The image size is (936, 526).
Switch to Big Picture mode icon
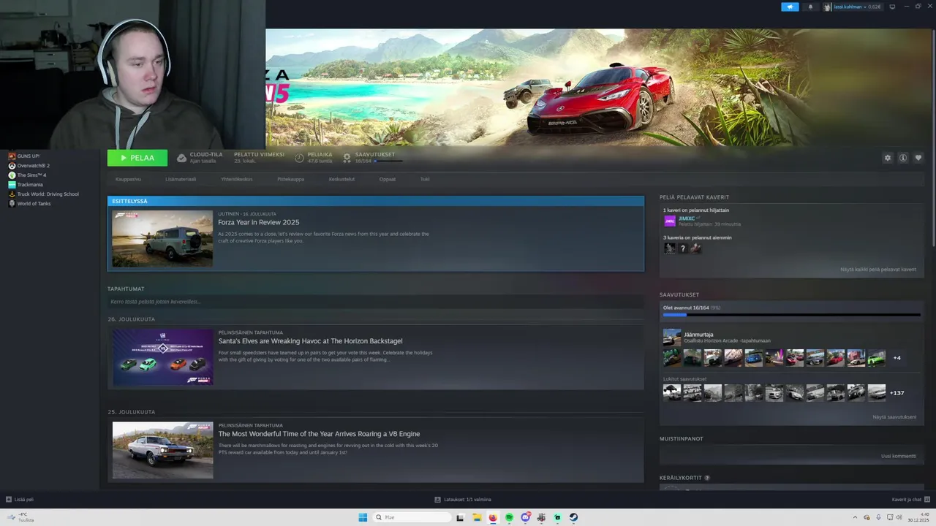[892, 7]
